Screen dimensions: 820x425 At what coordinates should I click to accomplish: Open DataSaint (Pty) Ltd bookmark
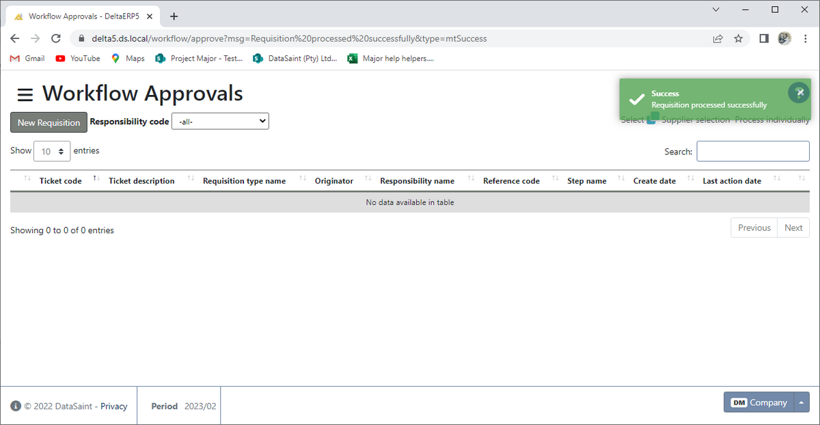pos(295,59)
